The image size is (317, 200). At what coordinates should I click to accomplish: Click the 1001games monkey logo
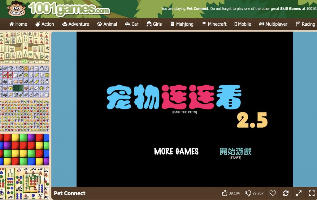pyautogui.click(x=17, y=9)
